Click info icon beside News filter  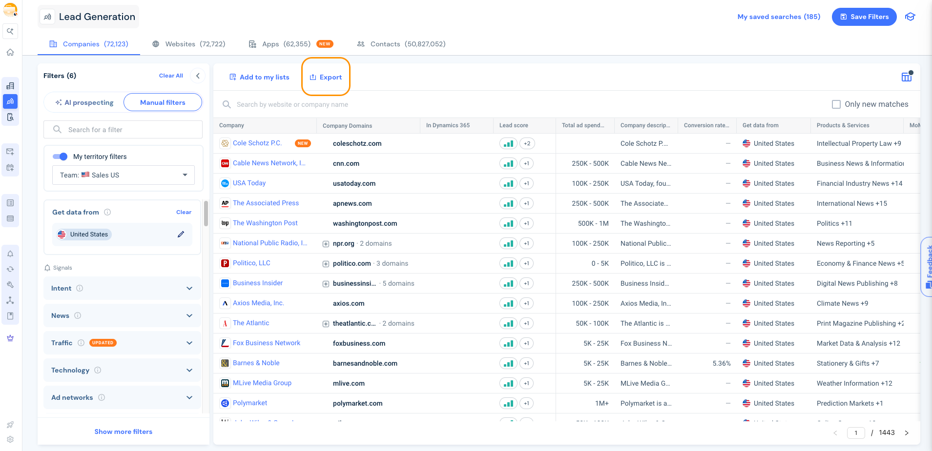(78, 315)
